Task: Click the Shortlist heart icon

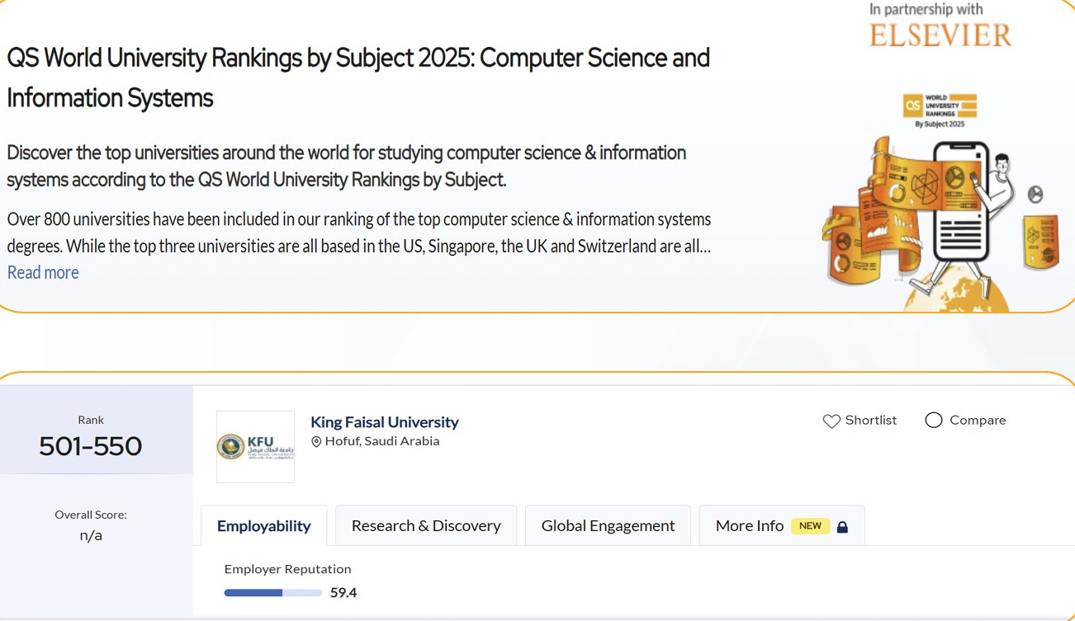Action: pyautogui.click(x=831, y=421)
